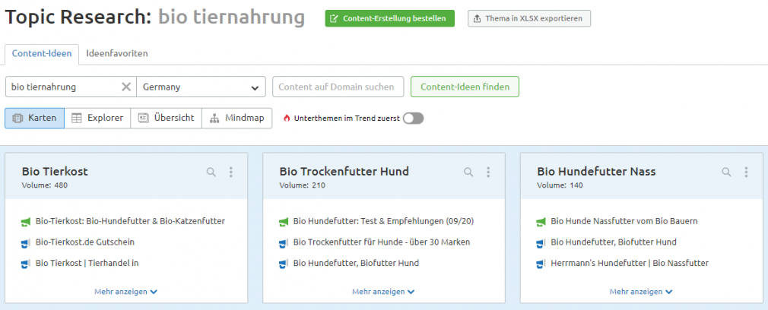
Task: Click blue megaphone beside Bio-Tierkost.de Gutschein
Action: (26, 242)
